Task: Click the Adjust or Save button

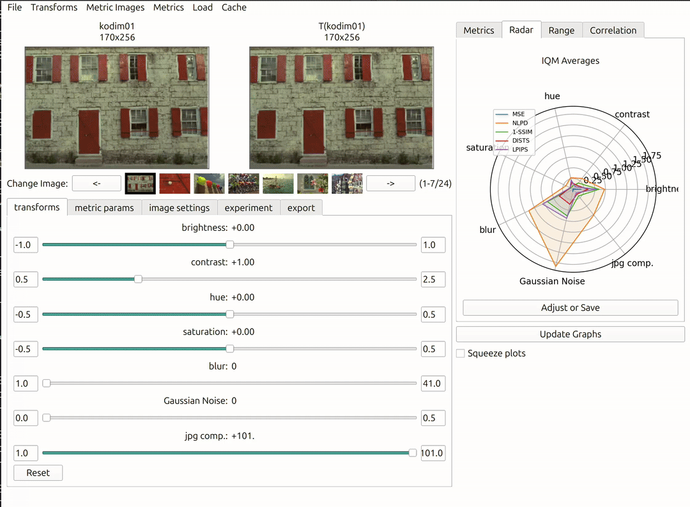Action: tap(571, 308)
